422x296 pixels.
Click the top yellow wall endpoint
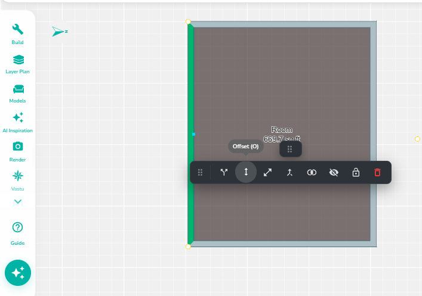click(x=188, y=21)
